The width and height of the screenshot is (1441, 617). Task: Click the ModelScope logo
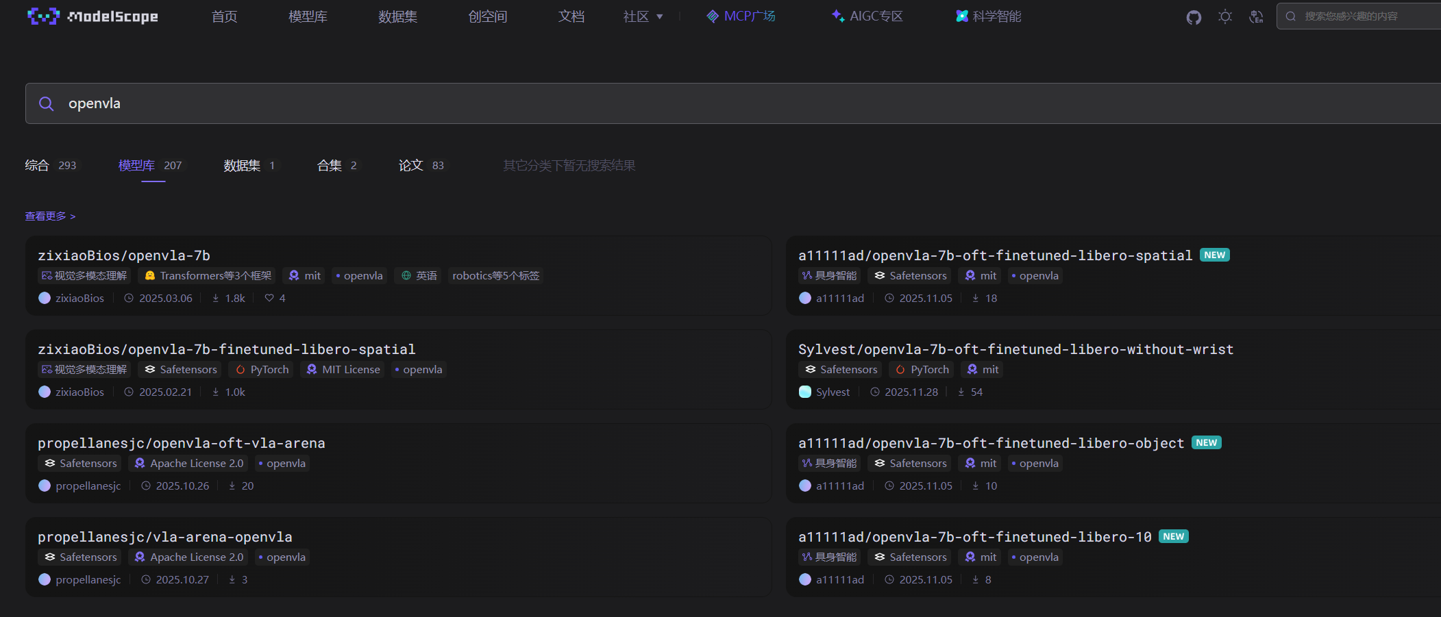pos(93,16)
